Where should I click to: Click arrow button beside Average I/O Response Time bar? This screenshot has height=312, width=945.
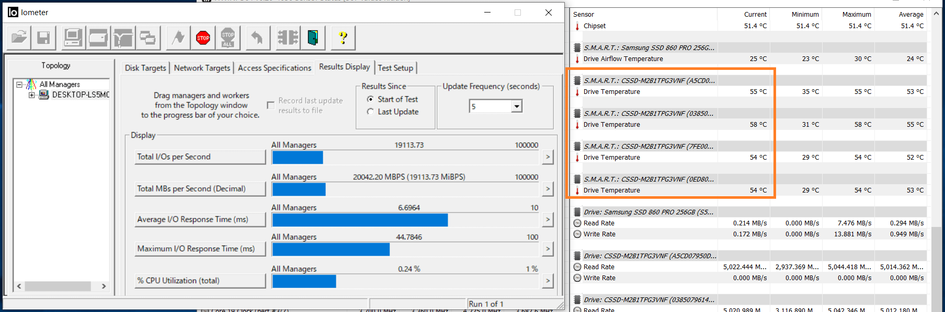548,219
